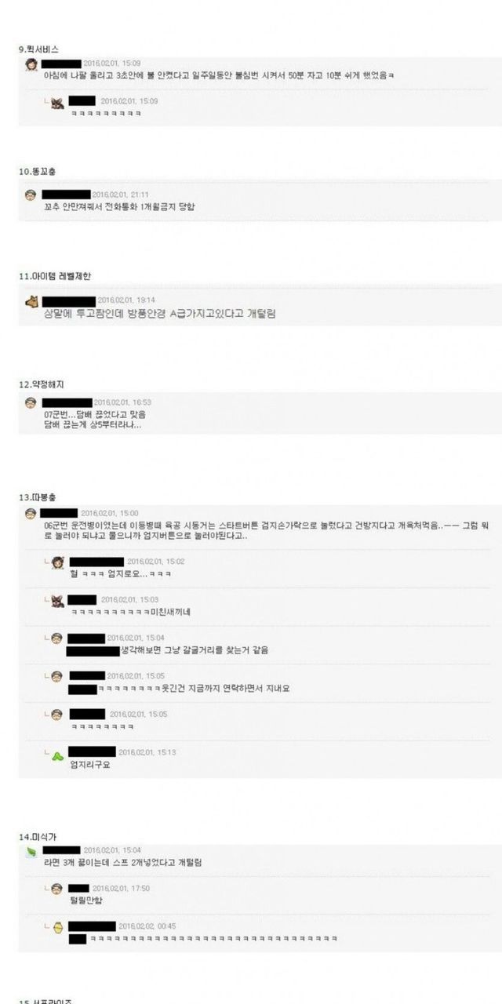Click the avatar on the reply "헐 ㅋㅋㅋ 엄지로요"
502x1004 pixels.
(57, 562)
